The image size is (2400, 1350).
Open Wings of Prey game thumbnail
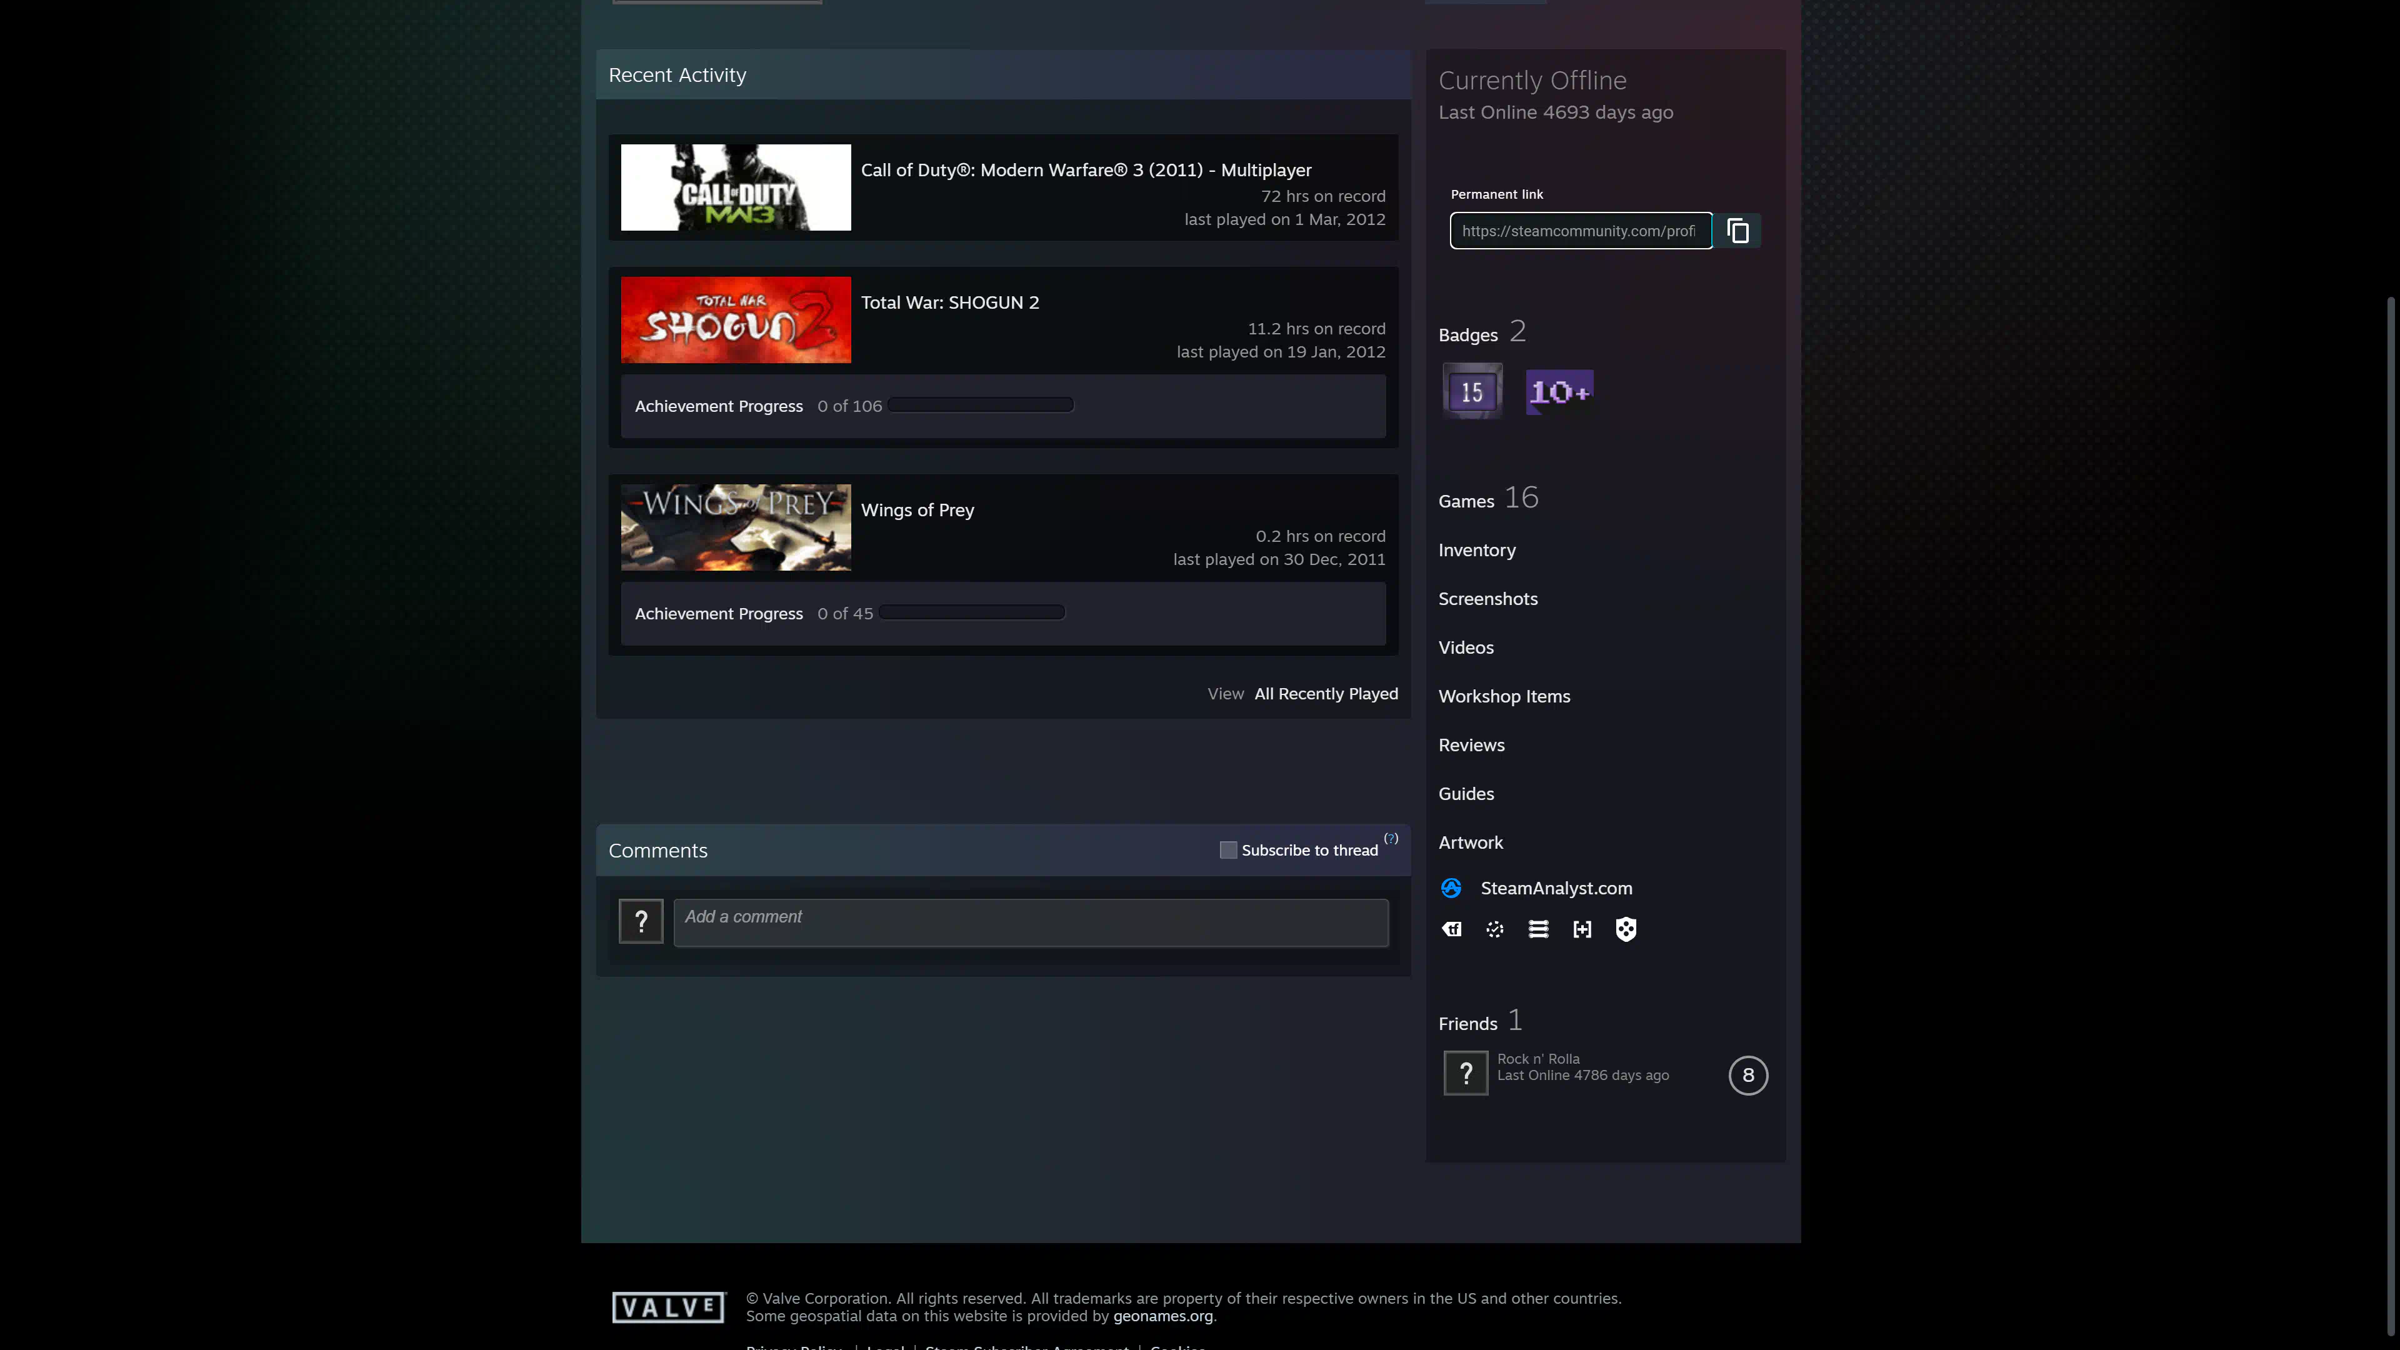[x=736, y=527]
